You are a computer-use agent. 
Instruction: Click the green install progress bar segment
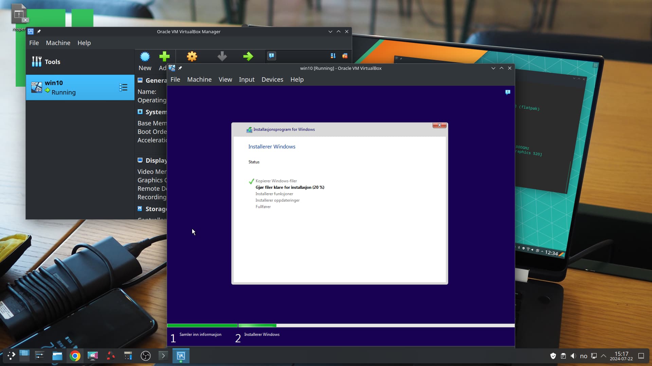pyautogui.click(x=257, y=326)
